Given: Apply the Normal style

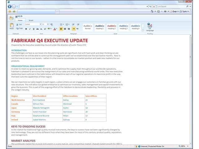Looking at the screenshot, I should pyautogui.click(x=88, y=27).
